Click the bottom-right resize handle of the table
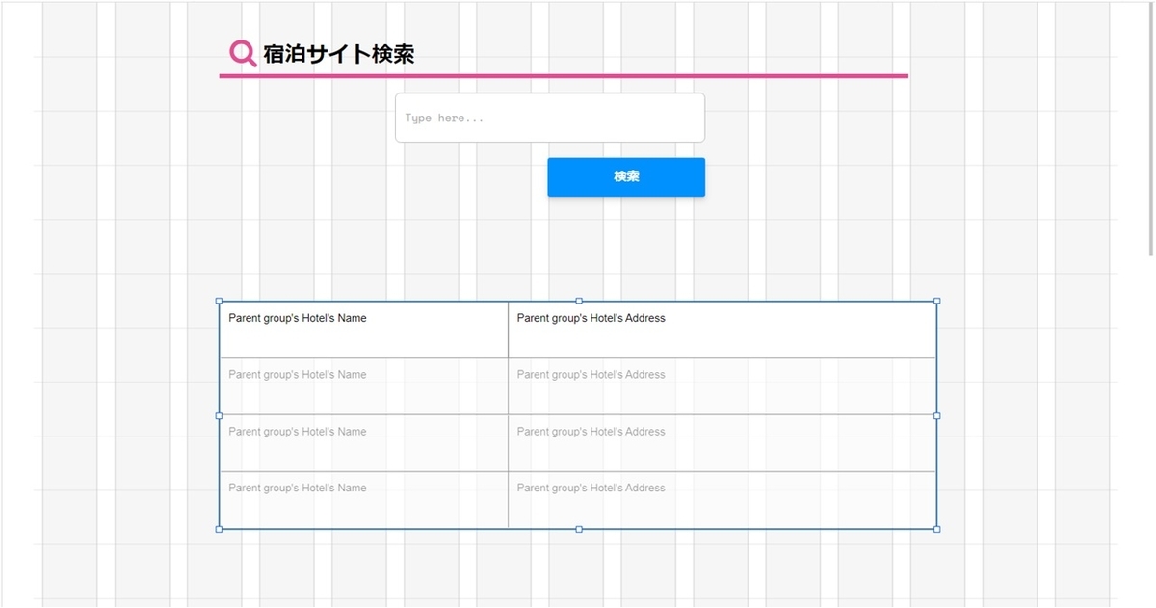The image size is (1156, 608). 937,529
